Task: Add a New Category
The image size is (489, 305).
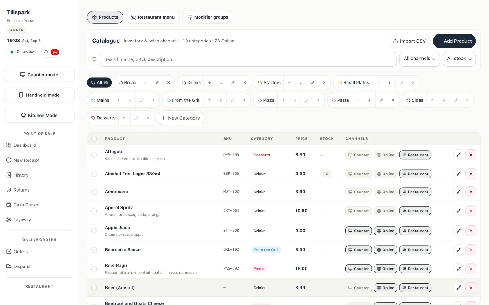Action: (x=181, y=118)
